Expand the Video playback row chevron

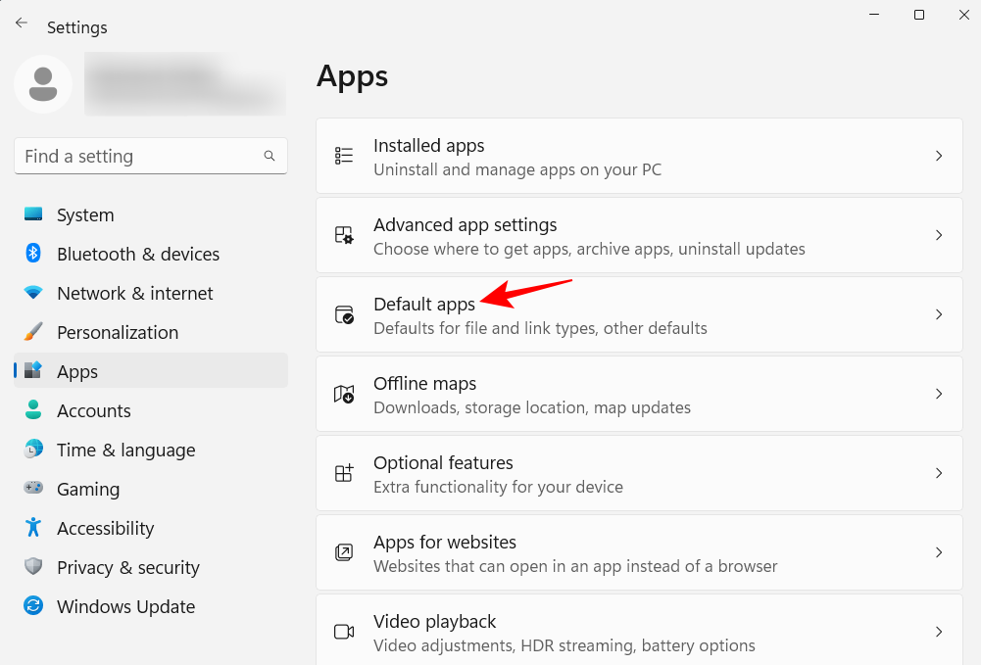point(939,632)
